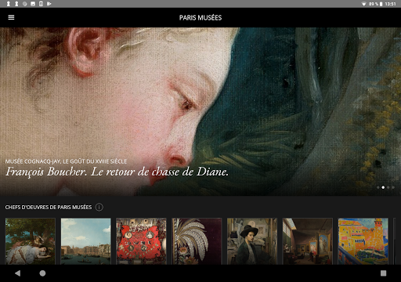
Task: Select the last carousel page dot
Action: [x=393, y=187]
